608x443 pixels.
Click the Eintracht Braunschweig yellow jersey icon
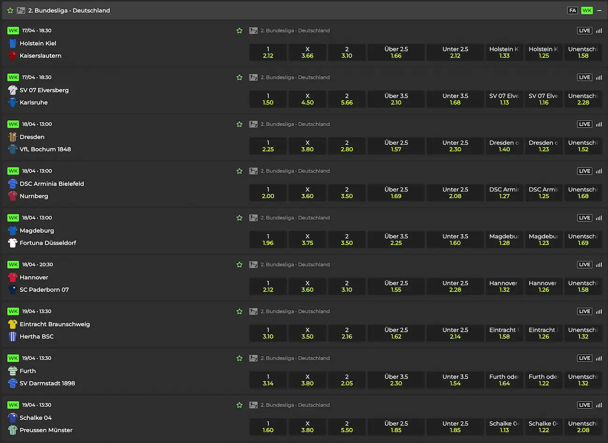point(13,324)
